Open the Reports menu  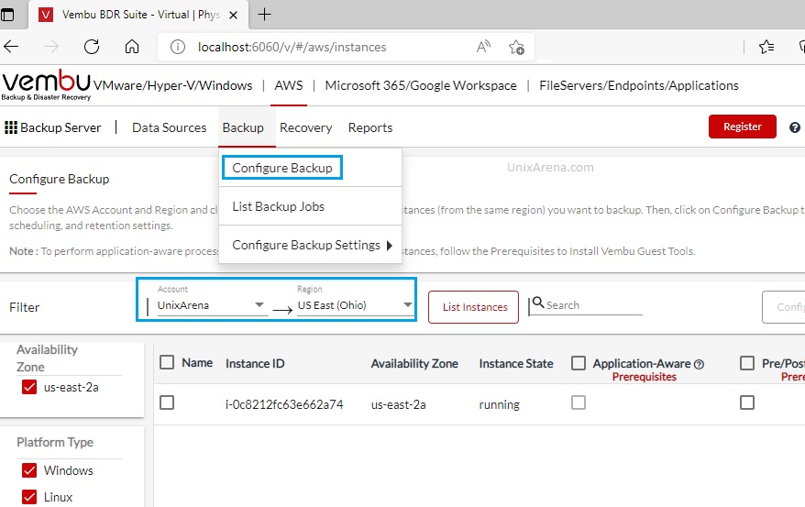pos(370,127)
